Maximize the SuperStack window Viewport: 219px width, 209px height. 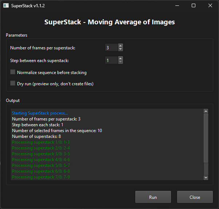coord(194,6)
